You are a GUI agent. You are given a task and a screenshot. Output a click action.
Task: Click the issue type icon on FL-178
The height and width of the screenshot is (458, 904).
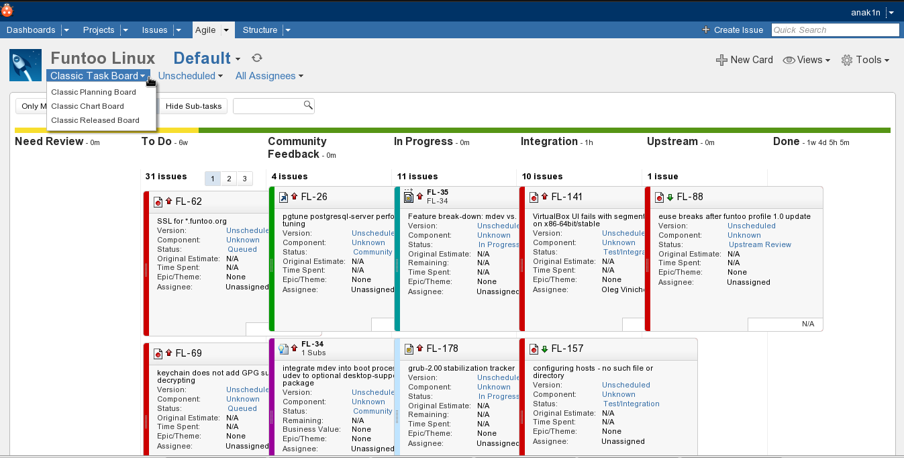[x=408, y=349]
